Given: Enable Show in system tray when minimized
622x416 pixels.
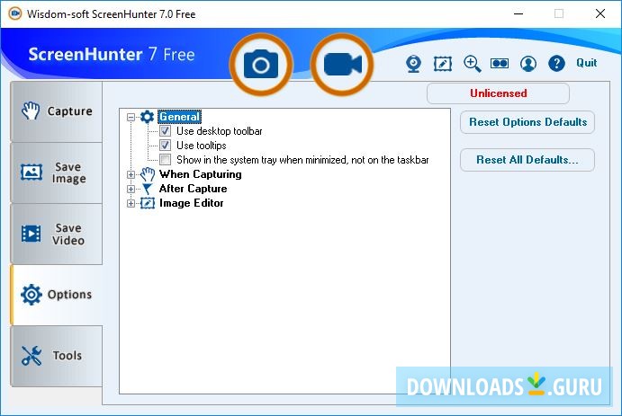Looking at the screenshot, I should click(166, 160).
